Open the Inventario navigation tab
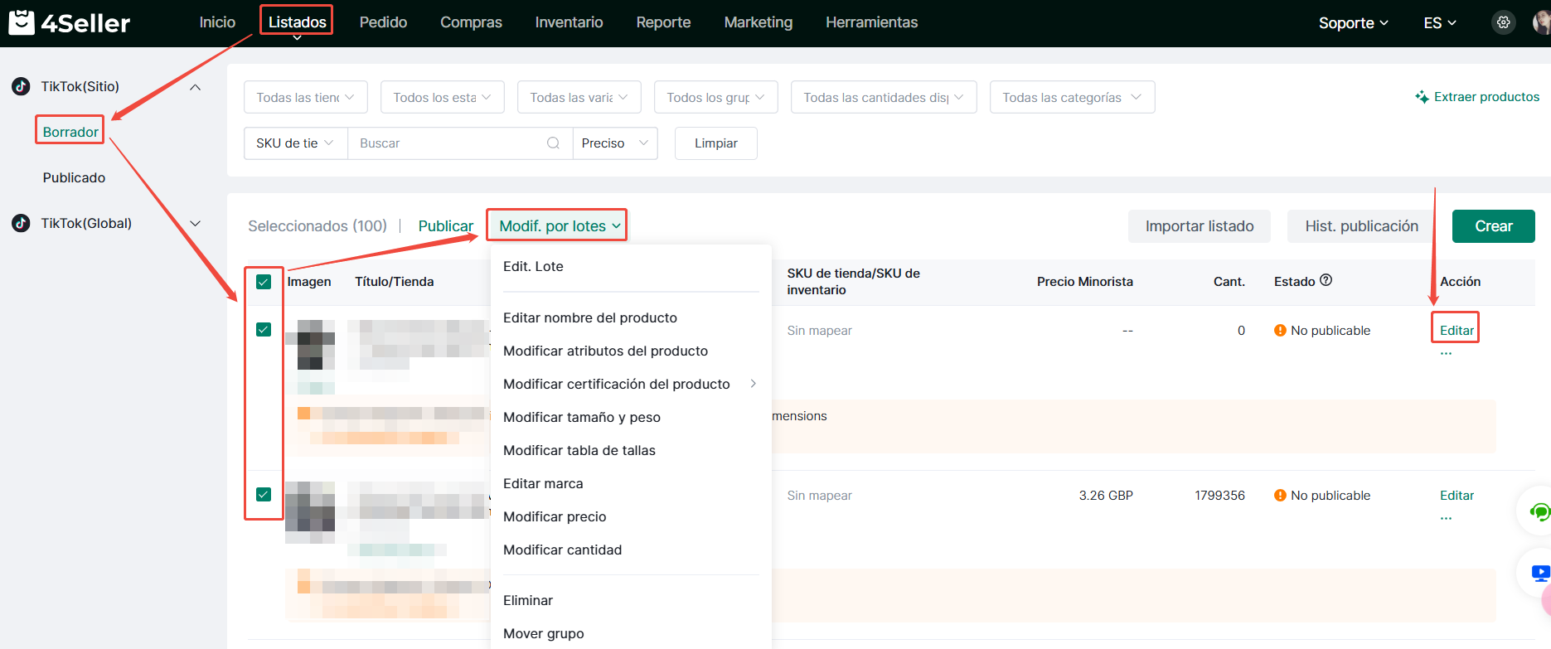The height and width of the screenshot is (649, 1551). pyautogui.click(x=569, y=22)
